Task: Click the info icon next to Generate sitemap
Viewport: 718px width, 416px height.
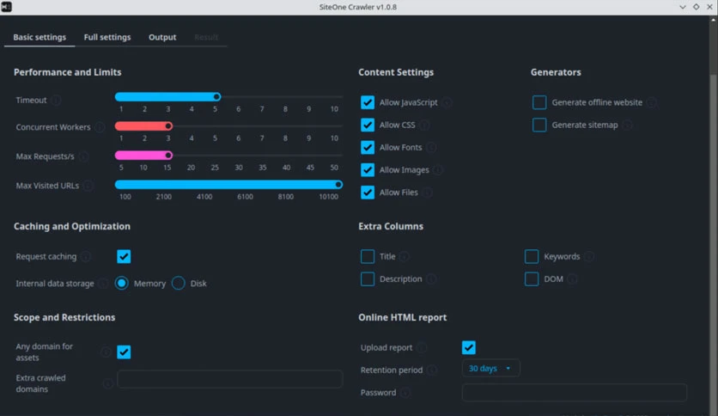Action: pos(627,125)
